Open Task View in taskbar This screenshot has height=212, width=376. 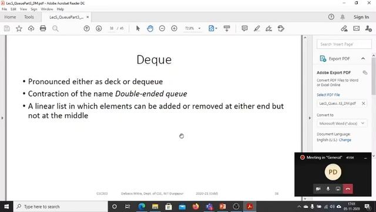[127, 207]
